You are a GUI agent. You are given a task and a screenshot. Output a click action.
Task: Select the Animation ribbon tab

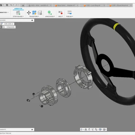[18, 9]
